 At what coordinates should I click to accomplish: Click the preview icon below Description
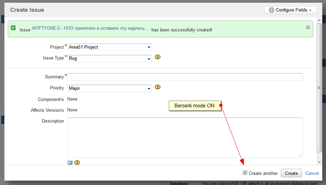70,163
